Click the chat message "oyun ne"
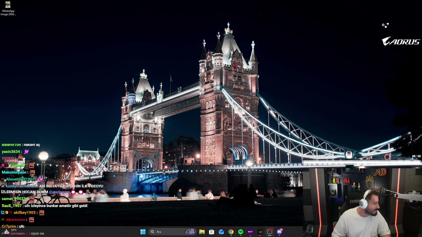Viewport: 422px width, 237px height. [x=37, y=233]
